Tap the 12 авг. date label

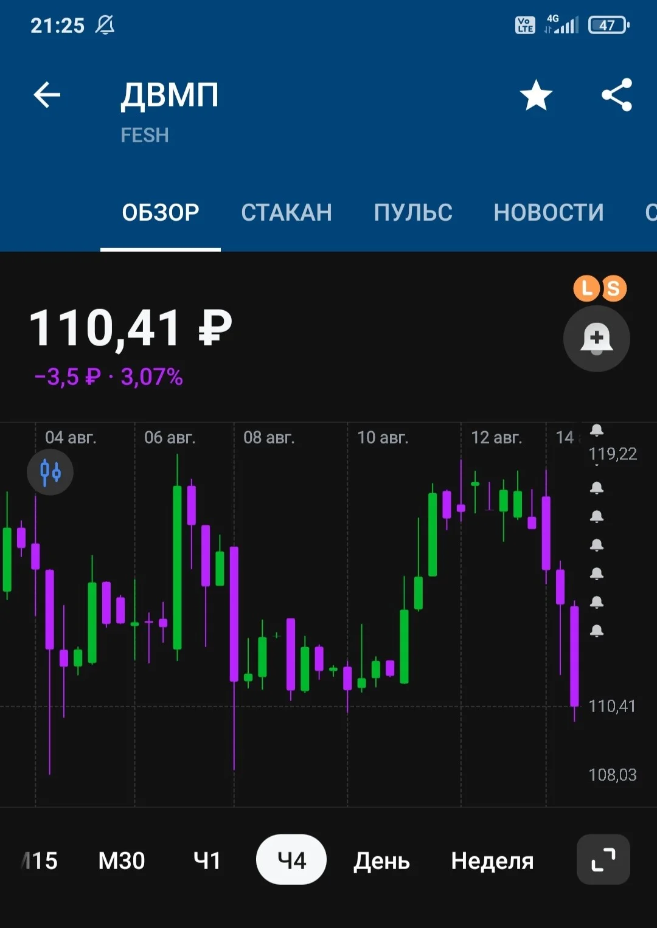(496, 437)
